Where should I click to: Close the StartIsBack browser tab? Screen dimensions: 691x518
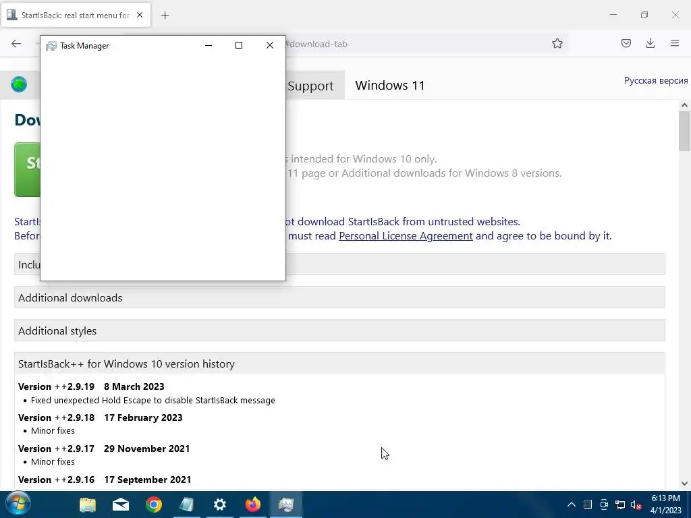pyautogui.click(x=140, y=15)
